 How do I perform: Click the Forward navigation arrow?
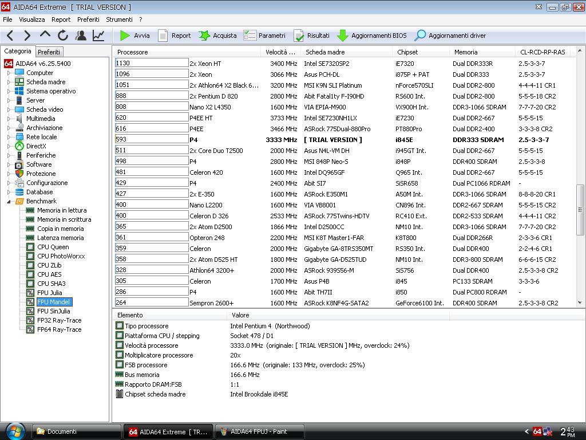pos(27,36)
